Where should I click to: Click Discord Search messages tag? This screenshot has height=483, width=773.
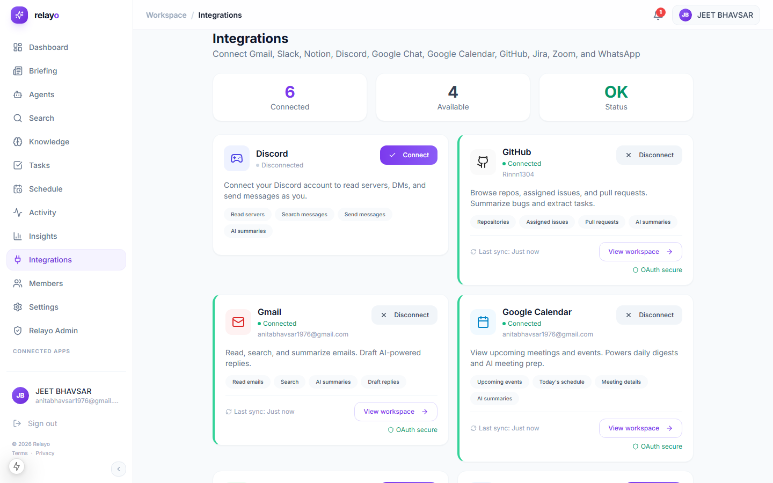click(x=304, y=215)
